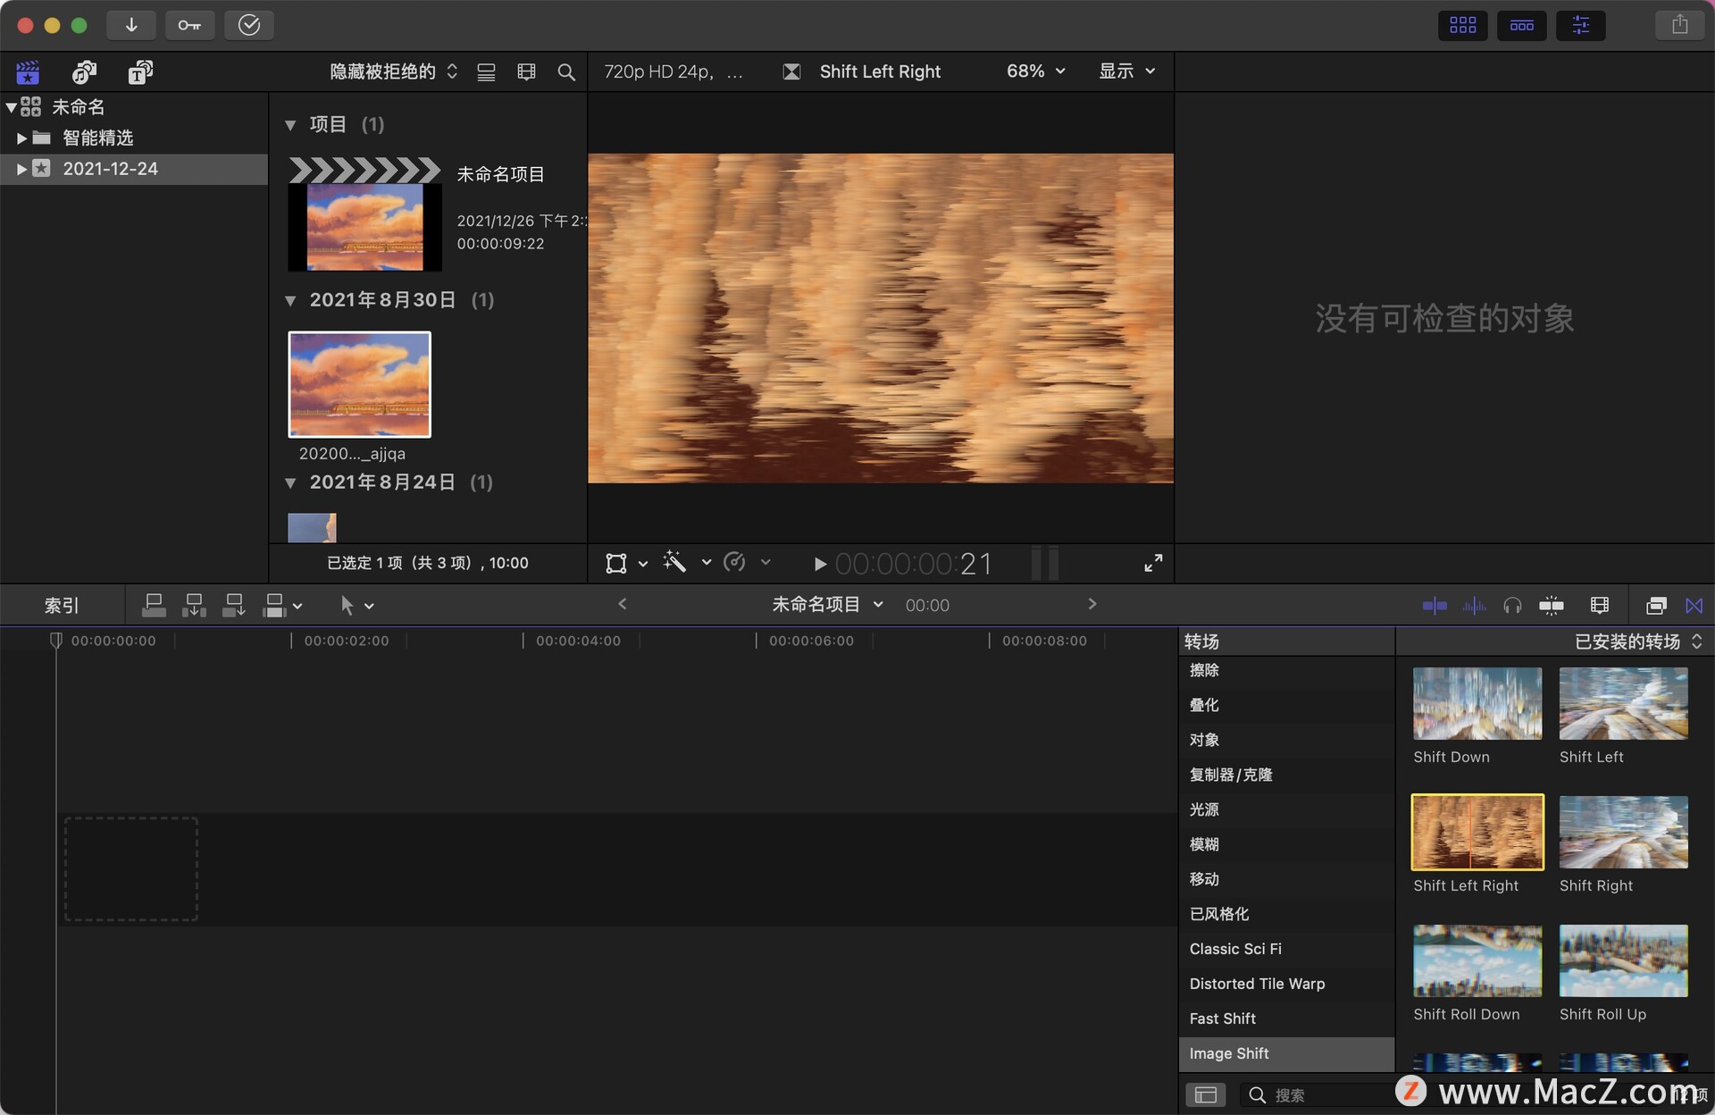
Task: Expand the 2021-12-24 event
Action: (21, 169)
